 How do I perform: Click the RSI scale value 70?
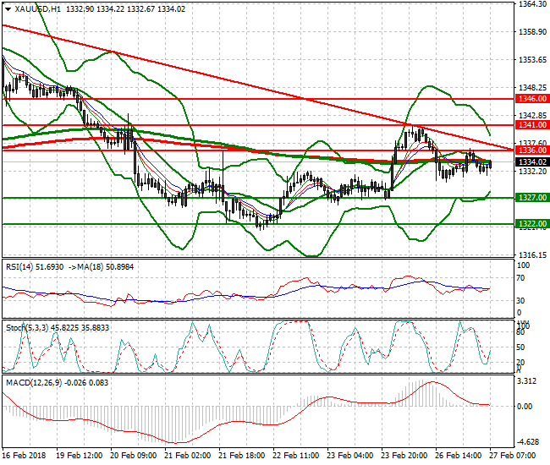pyautogui.click(x=521, y=278)
